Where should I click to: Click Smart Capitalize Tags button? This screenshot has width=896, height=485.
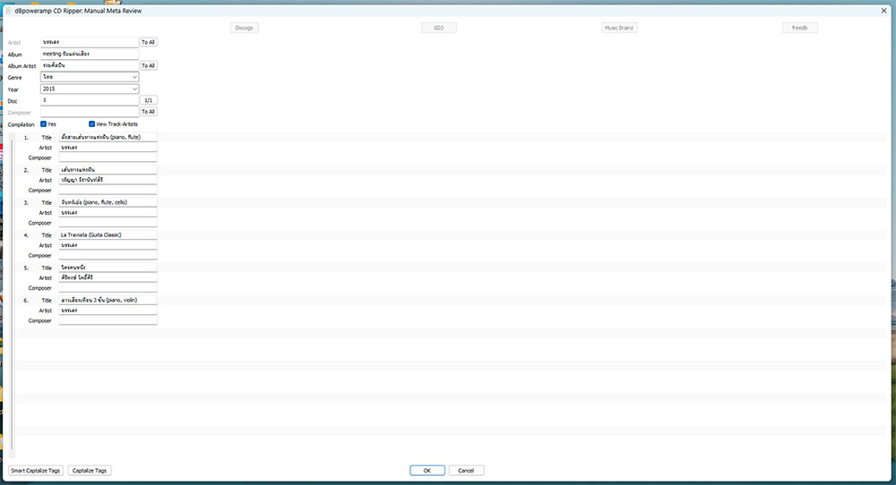coord(36,470)
